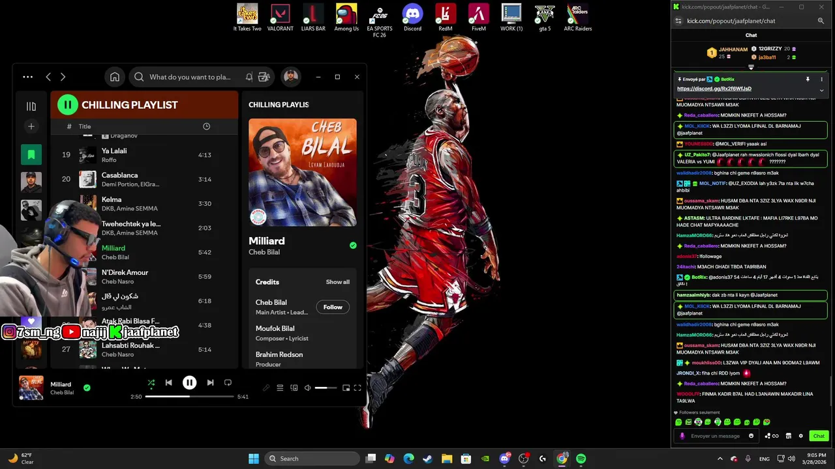Select the track Casablanca

(144, 179)
